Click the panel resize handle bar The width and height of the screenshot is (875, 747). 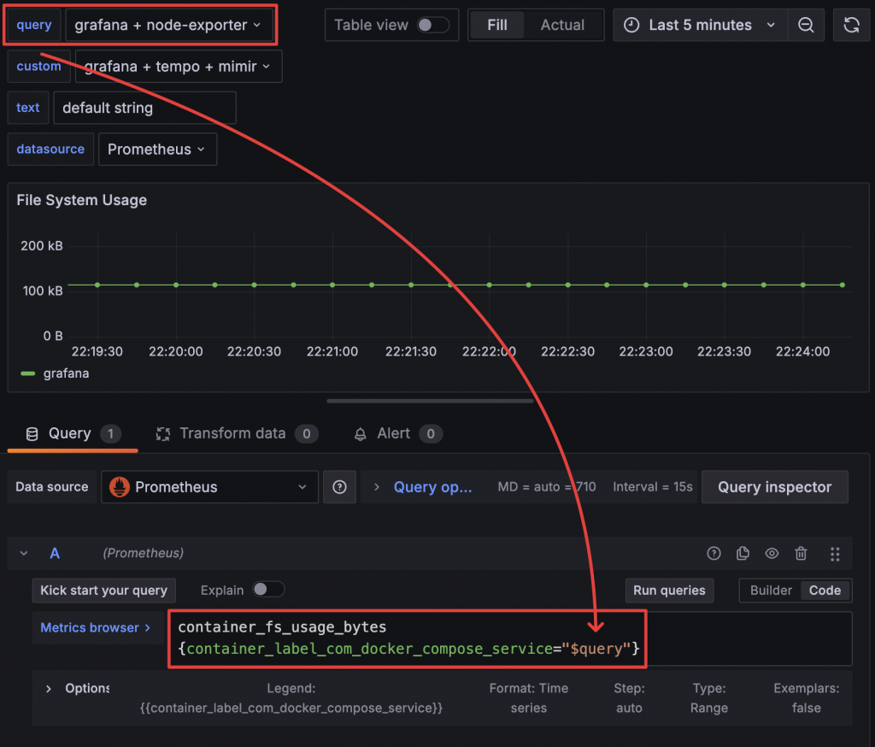pos(430,400)
